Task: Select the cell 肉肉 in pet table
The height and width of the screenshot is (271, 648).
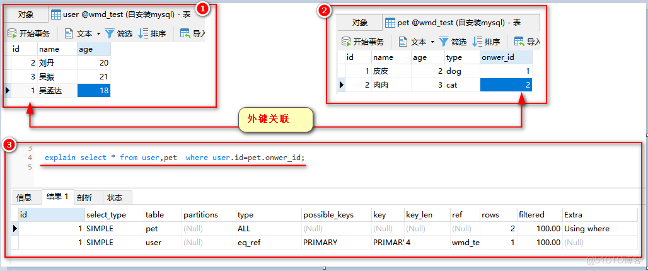Action: (391, 85)
